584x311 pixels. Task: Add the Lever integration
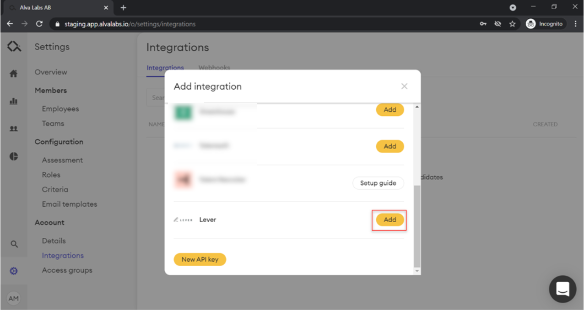[389, 220]
